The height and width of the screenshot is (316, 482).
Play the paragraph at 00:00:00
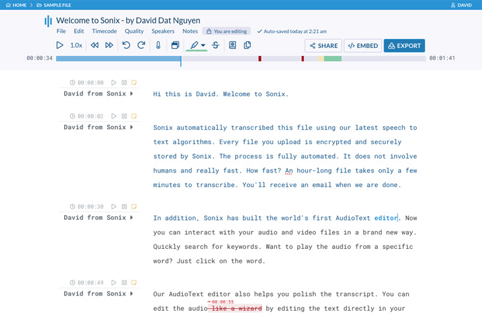point(114,82)
